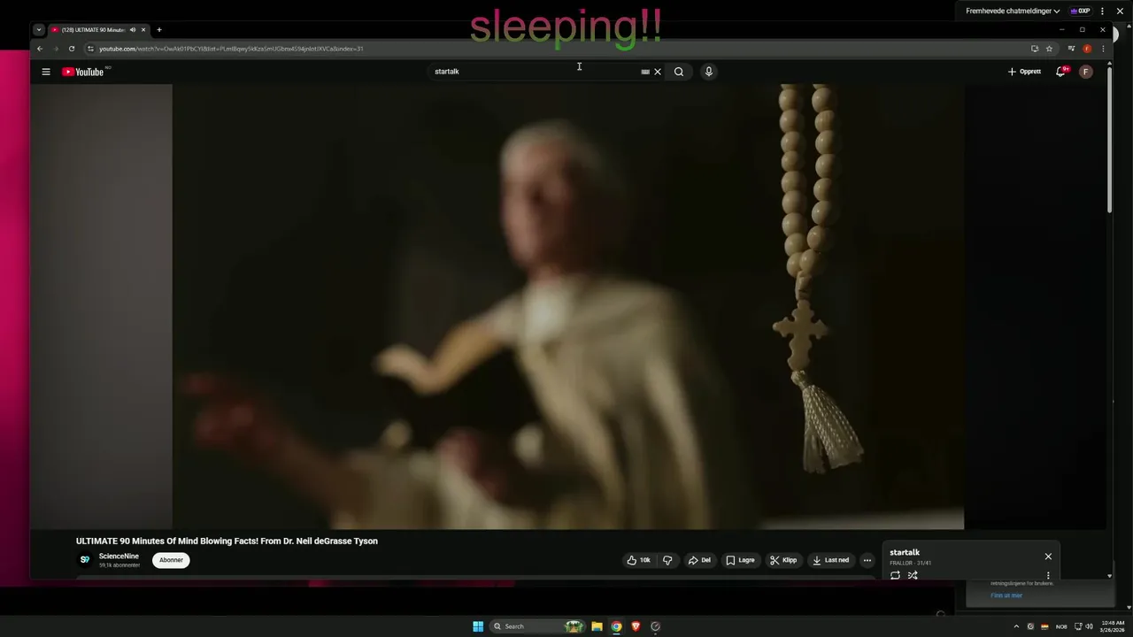Viewport: 1133px width, 637px height.
Task: Open the Chrome three-dot menu
Action: [1102, 49]
